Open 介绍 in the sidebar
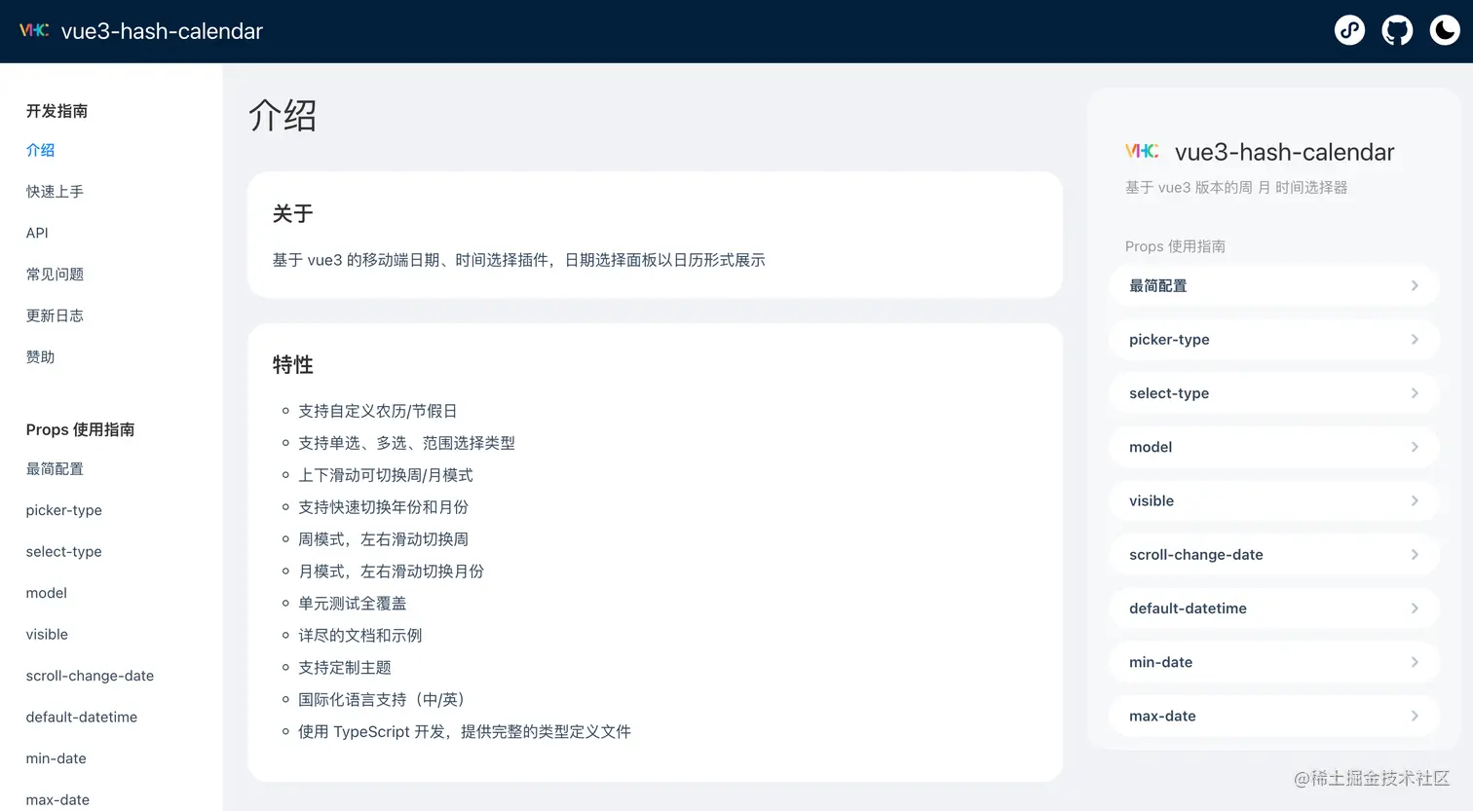Viewport: 1473px width, 811px height. click(x=40, y=150)
